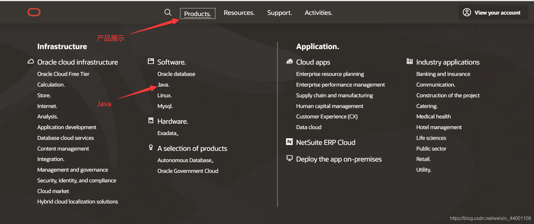Open the Activities menu
The height and width of the screenshot is (224, 534).
coord(319,13)
